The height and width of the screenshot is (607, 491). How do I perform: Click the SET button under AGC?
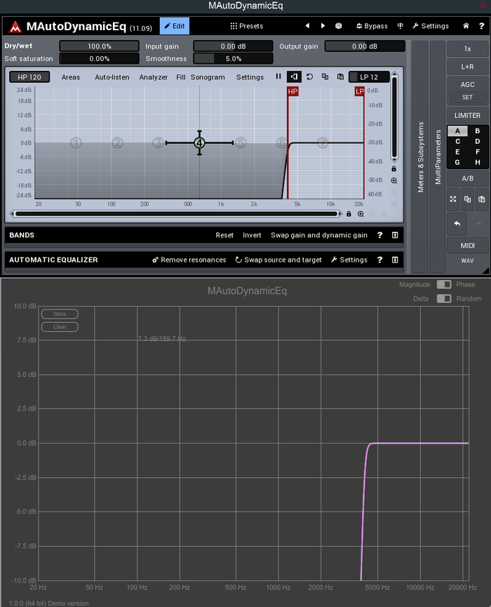(467, 97)
